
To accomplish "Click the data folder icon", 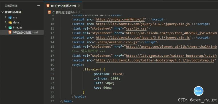I will point(10,23).
